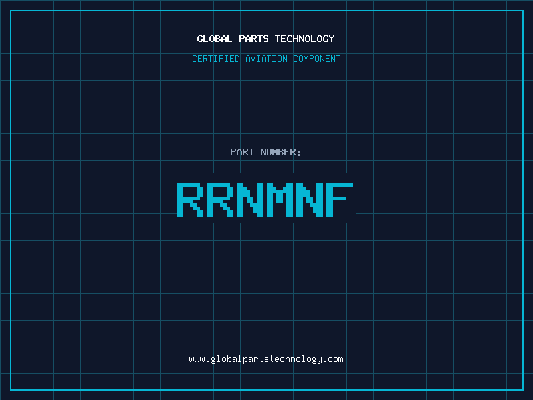Click "globalpartstechnology" in the URL text
This screenshot has width=533, height=400.
[x=266, y=359]
